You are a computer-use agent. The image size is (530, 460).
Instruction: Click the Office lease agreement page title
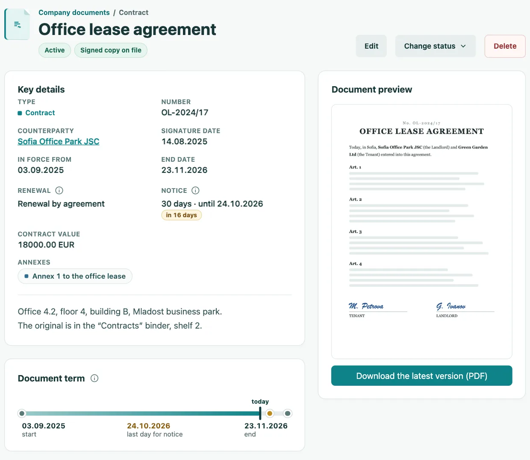(127, 29)
